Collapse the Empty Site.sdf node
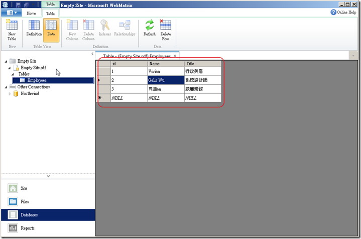361x239 pixels. point(10,68)
